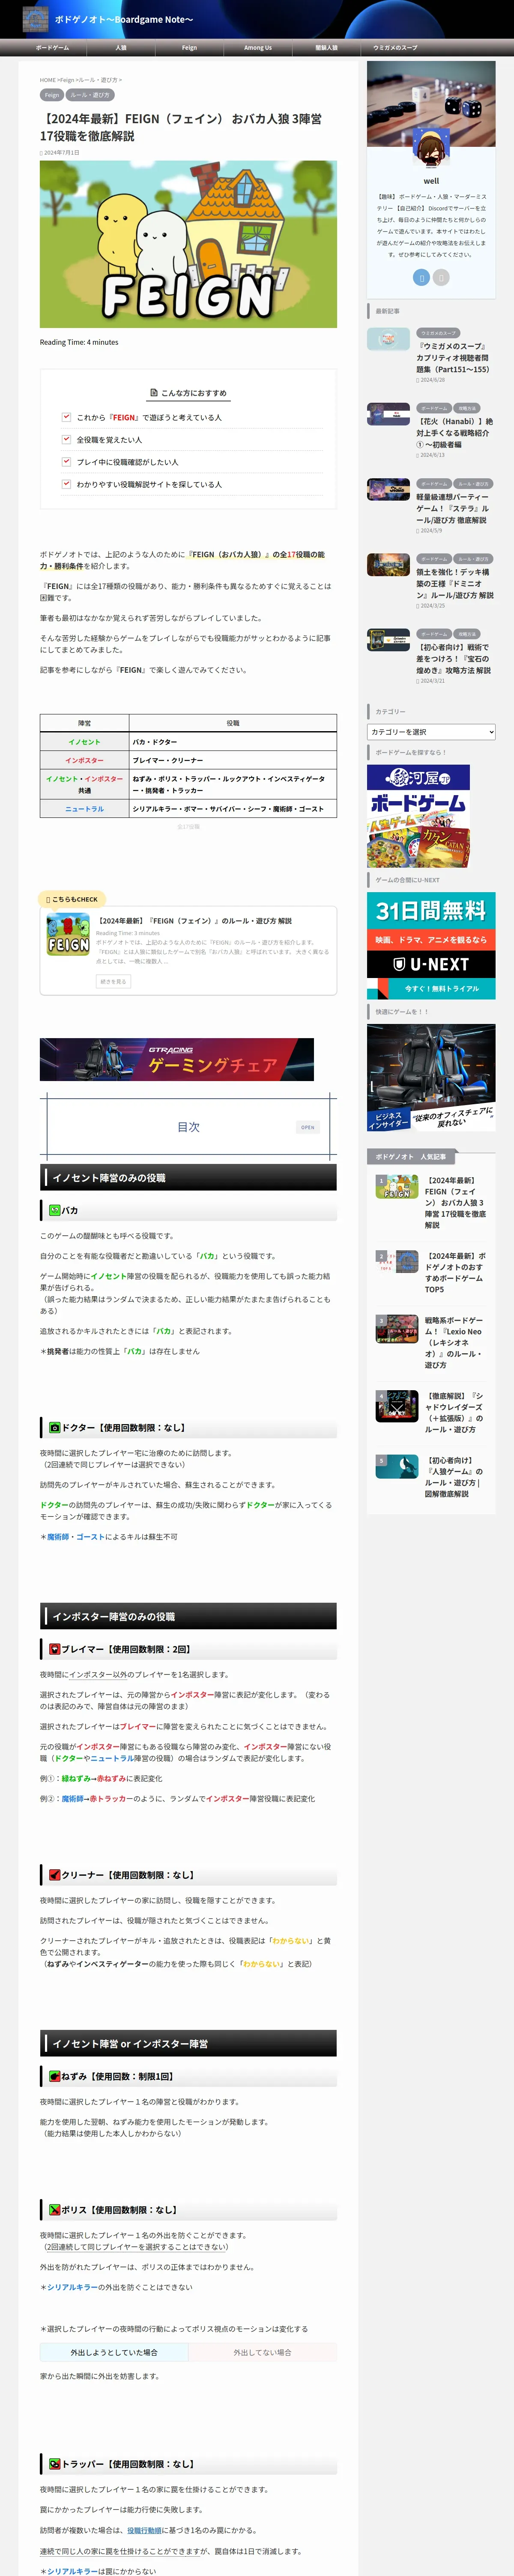Viewport: 514px width, 2576px height.
Task: Click the ねずみ role icon beside heading
Action: click(55, 2076)
